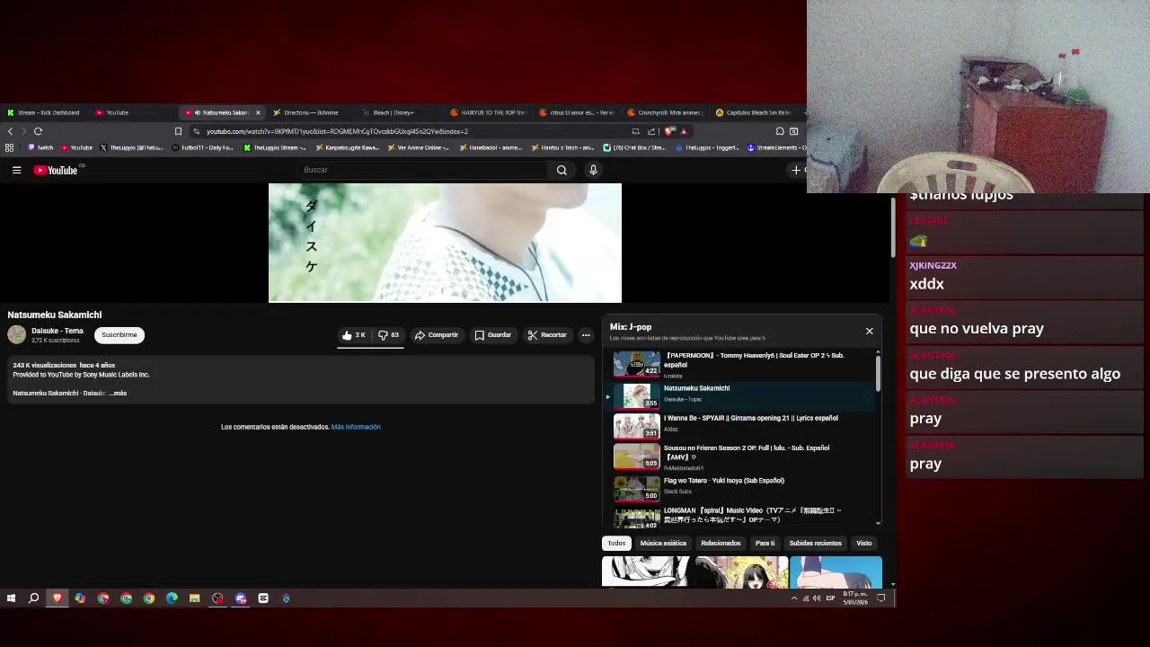Select the Visto filter chip
Screen dimensions: 1150x647
(x=863, y=543)
